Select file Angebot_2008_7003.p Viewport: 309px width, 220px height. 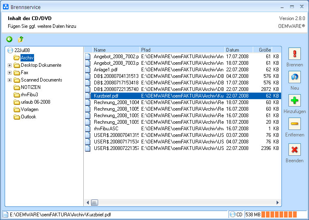pyautogui.click(x=116, y=63)
